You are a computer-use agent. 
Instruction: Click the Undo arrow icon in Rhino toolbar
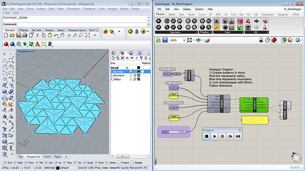point(56,35)
